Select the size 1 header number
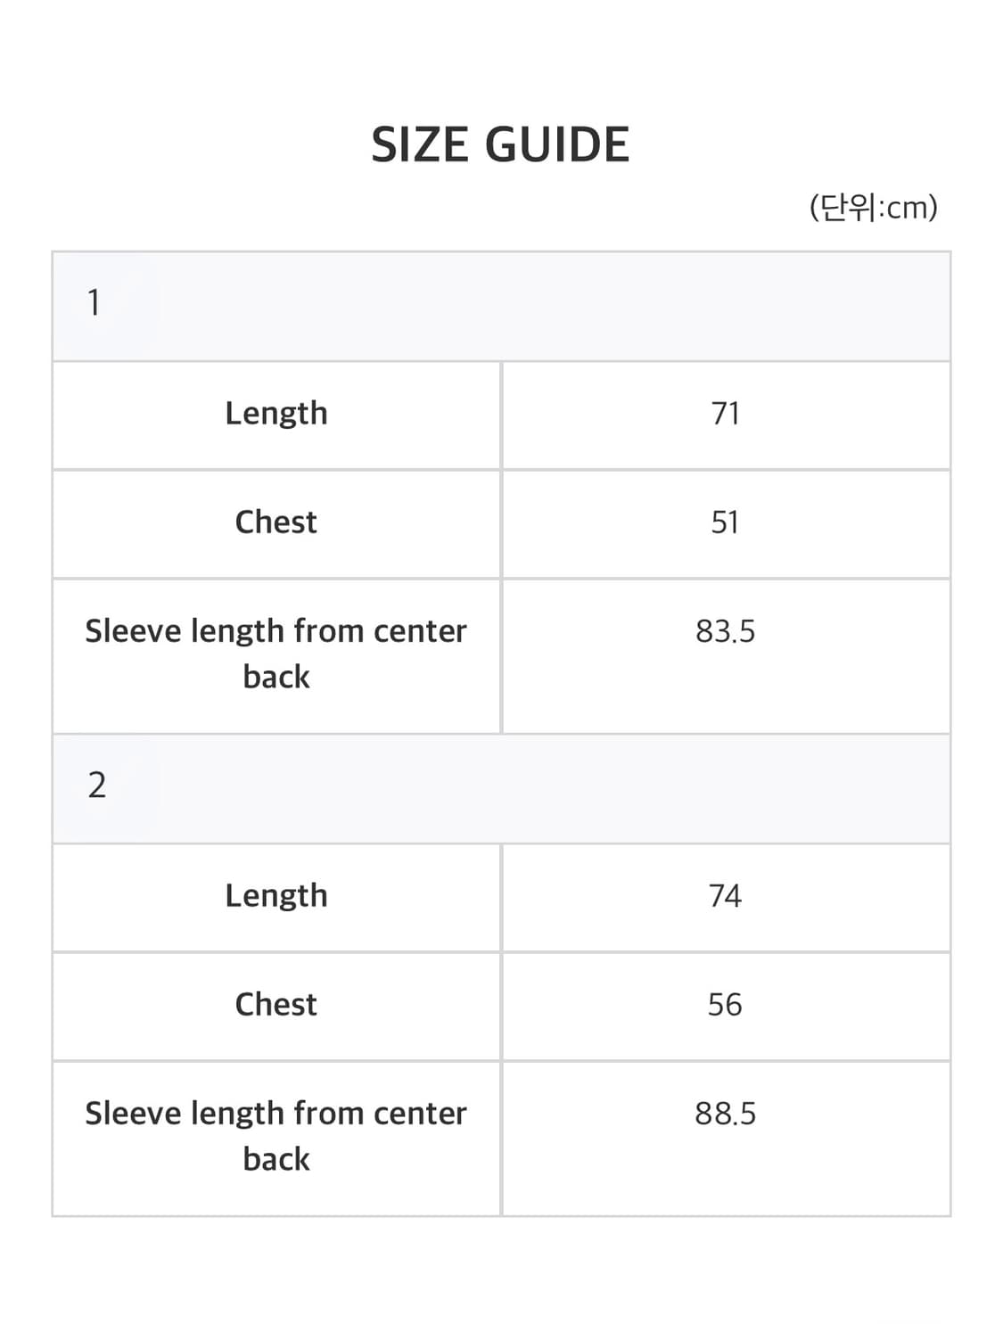The width and height of the screenshot is (1003, 1324). coord(94,303)
